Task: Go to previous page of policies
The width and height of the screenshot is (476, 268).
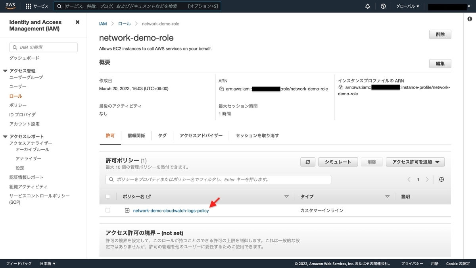Action: coord(409,179)
